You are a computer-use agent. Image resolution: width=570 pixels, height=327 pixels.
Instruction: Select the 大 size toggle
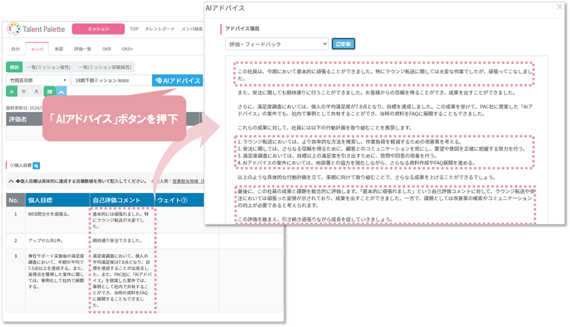click(36, 91)
